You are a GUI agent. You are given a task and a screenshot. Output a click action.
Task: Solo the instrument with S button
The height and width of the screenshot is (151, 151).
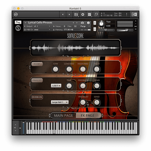(x=95, y=23)
